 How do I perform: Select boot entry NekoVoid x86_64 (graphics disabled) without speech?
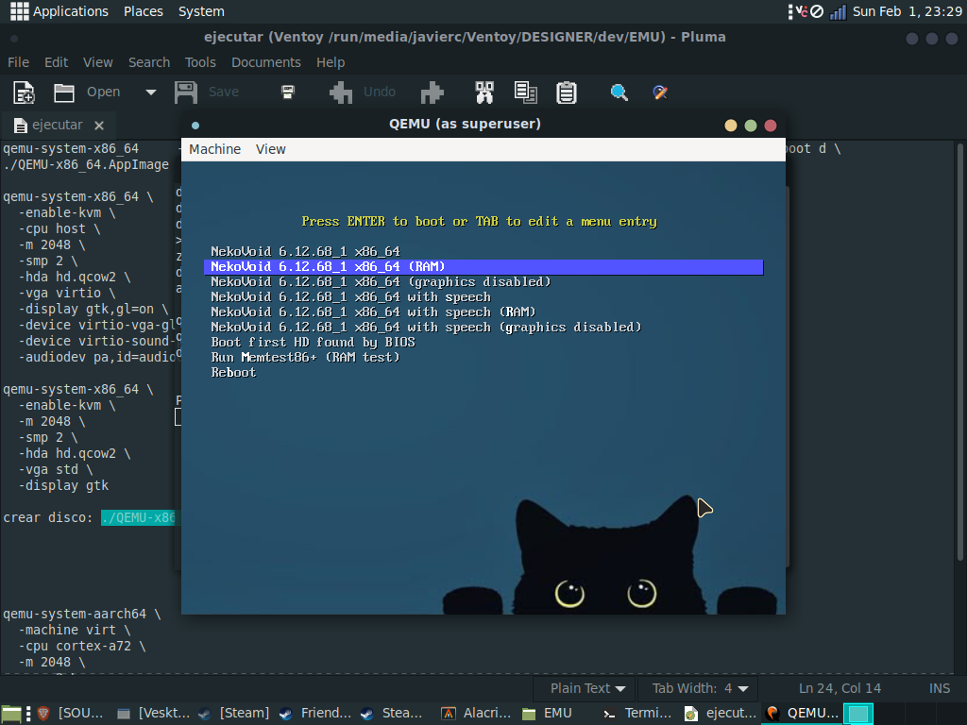[381, 281]
